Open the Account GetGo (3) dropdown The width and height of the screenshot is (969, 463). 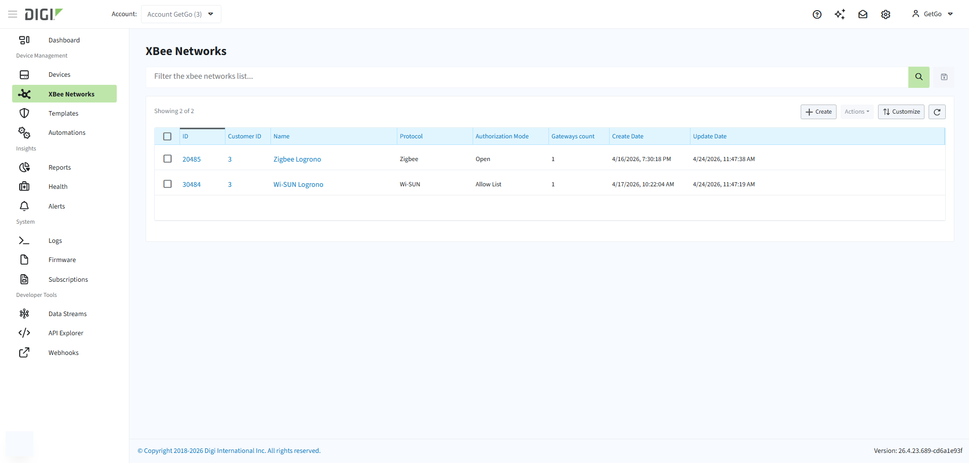pyautogui.click(x=181, y=14)
